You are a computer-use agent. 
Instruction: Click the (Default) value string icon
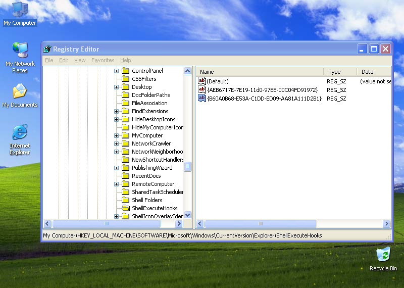[x=201, y=81]
